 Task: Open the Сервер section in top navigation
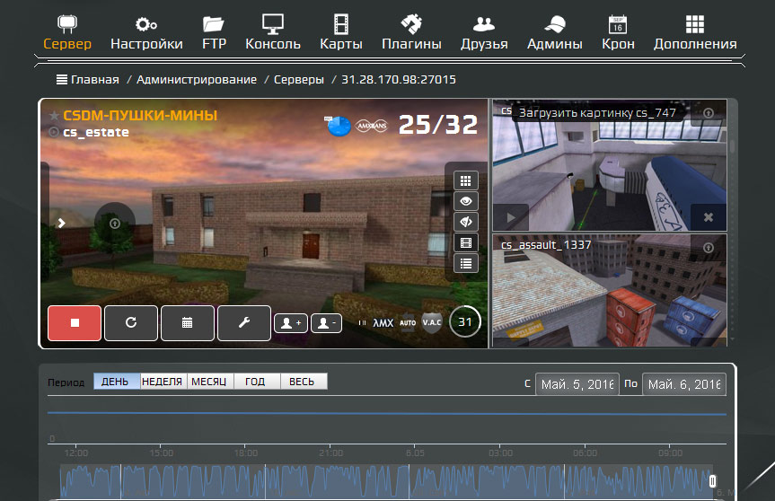[67, 32]
